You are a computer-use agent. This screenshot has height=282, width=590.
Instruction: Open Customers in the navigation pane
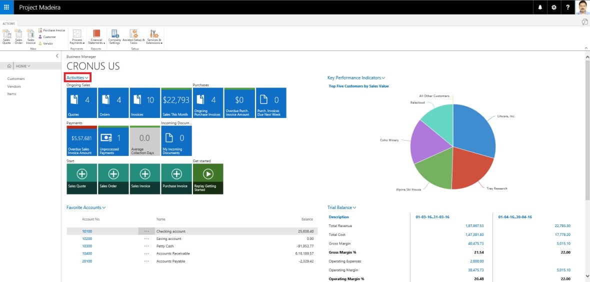pos(16,79)
